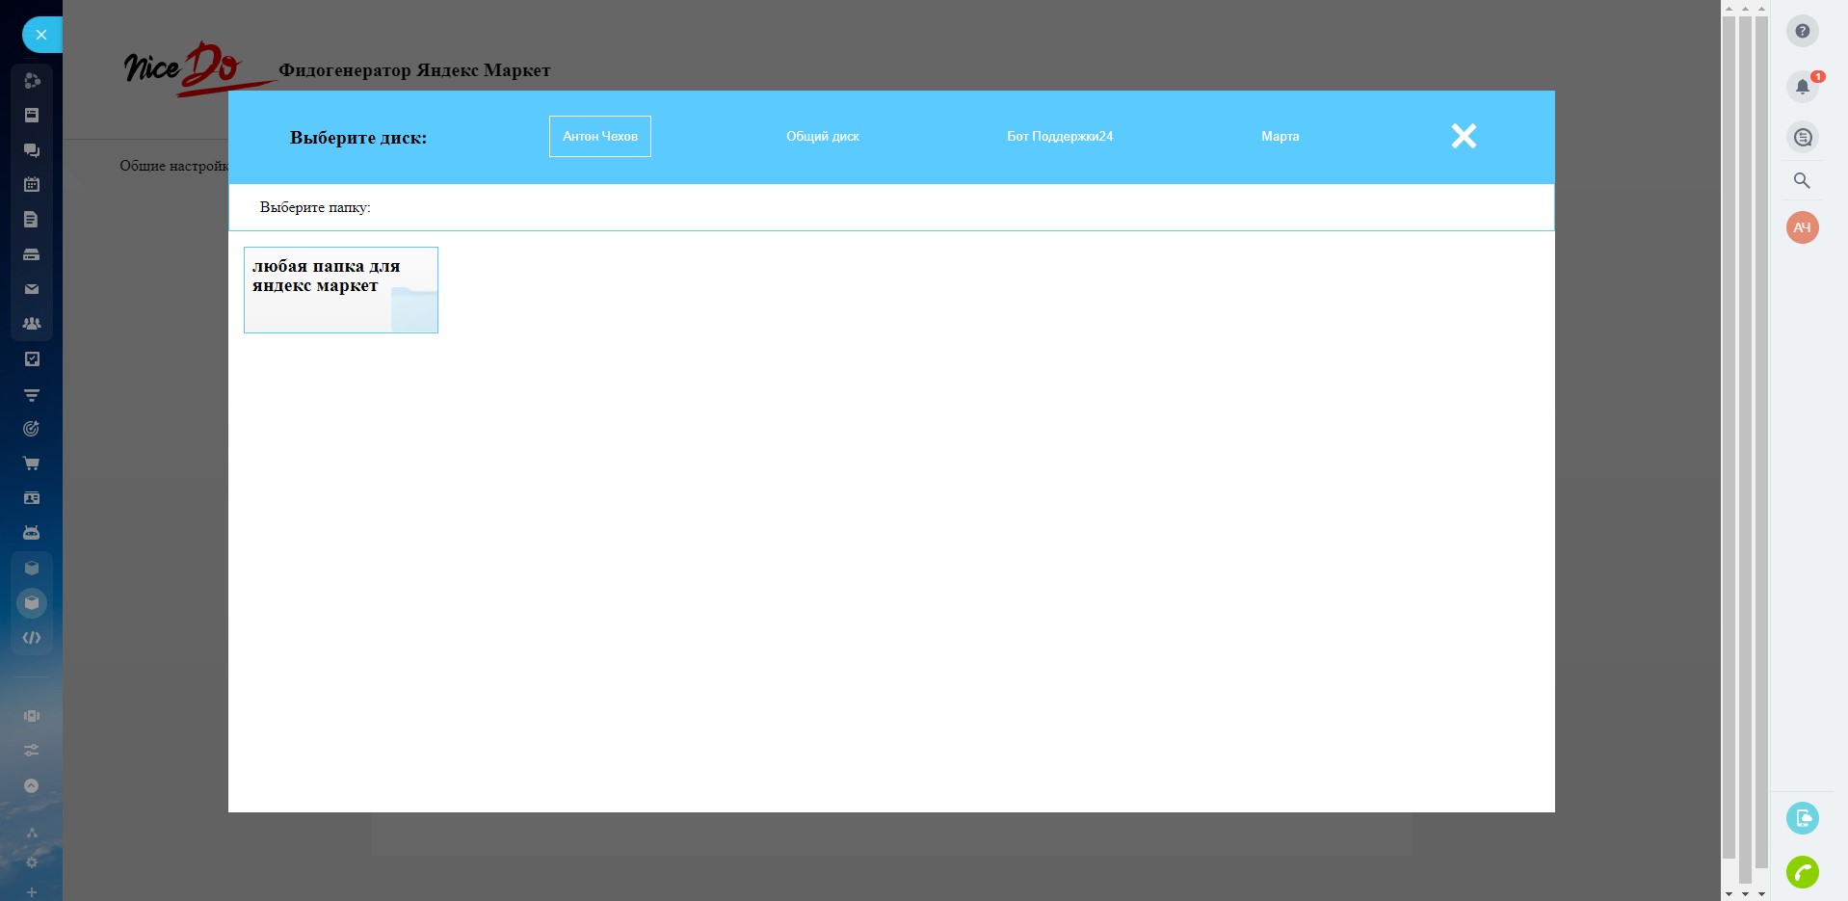
Task: Open the Общие настройки tab behind the dialog
Action: (x=174, y=166)
